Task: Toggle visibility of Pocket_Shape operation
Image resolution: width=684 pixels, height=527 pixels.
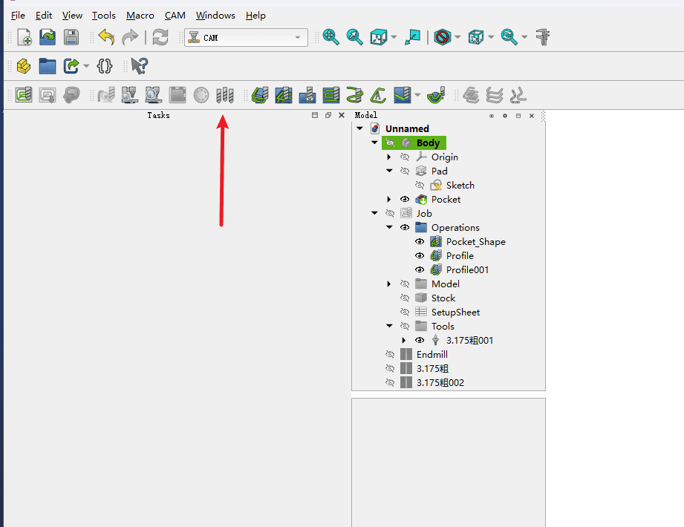Action: pos(420,242)
